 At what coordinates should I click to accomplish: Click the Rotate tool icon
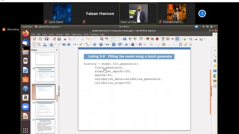tap(140, 45)
